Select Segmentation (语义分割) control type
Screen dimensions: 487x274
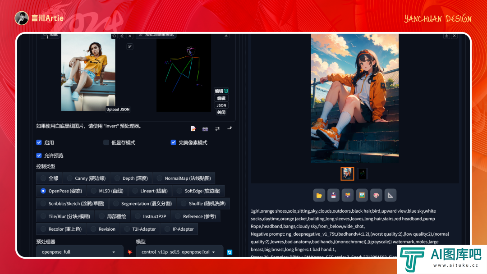click(142, 204)
